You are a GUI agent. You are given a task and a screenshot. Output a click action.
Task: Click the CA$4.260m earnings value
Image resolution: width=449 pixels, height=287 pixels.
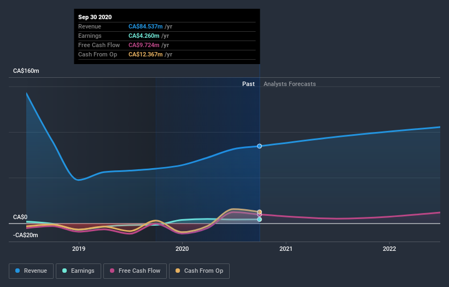pos(144,36)
